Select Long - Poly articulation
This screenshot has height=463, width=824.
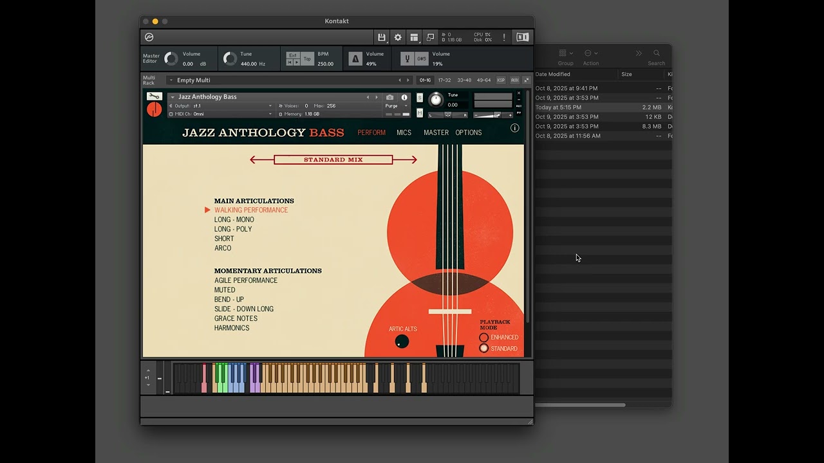coord(233,229)
